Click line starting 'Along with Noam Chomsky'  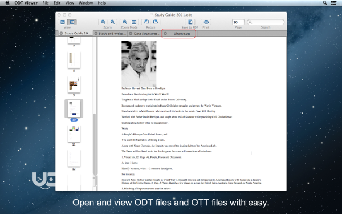169,146
